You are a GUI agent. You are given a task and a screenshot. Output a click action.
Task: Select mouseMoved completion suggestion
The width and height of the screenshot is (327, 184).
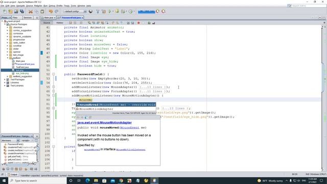116,105
